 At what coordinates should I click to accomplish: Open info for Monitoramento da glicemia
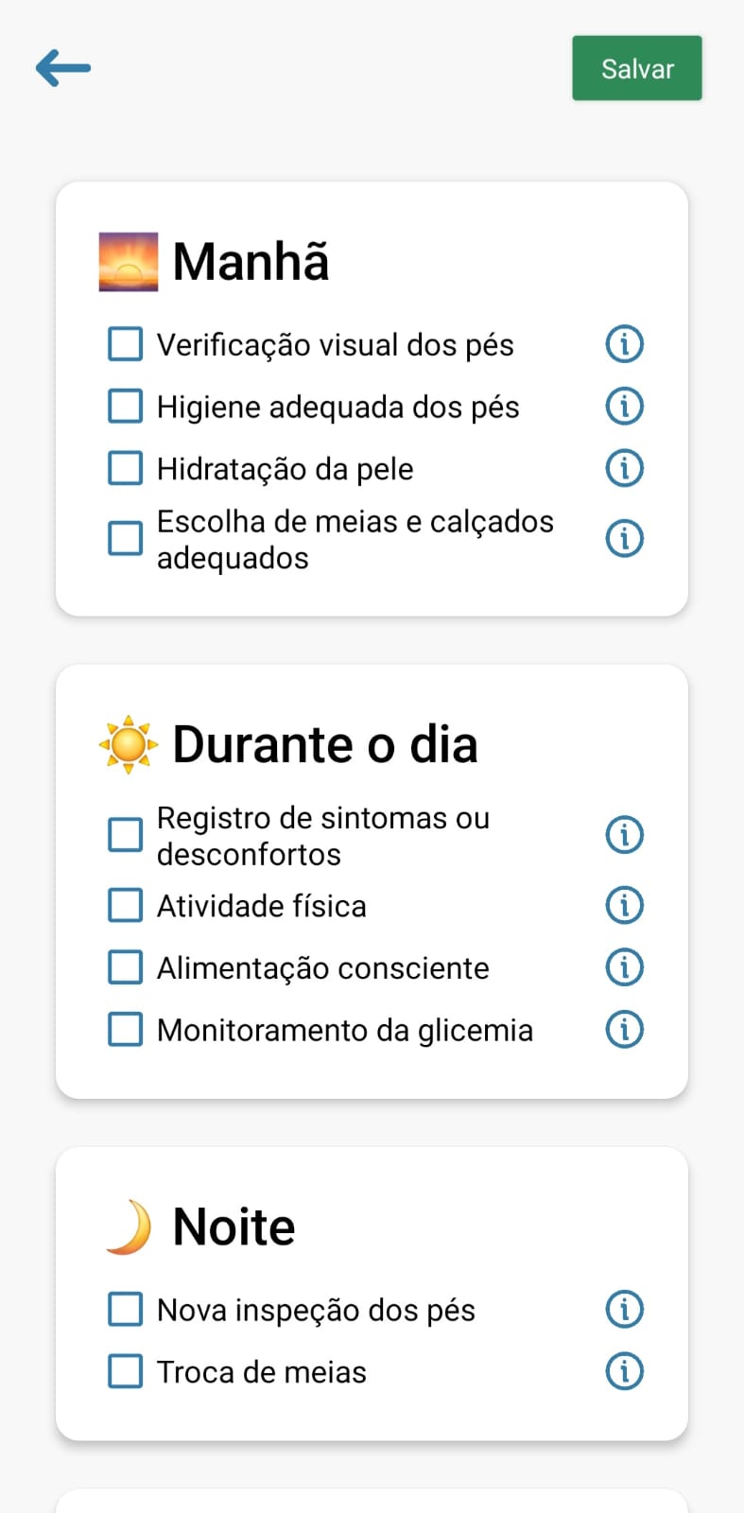(x=624, y=1029)
